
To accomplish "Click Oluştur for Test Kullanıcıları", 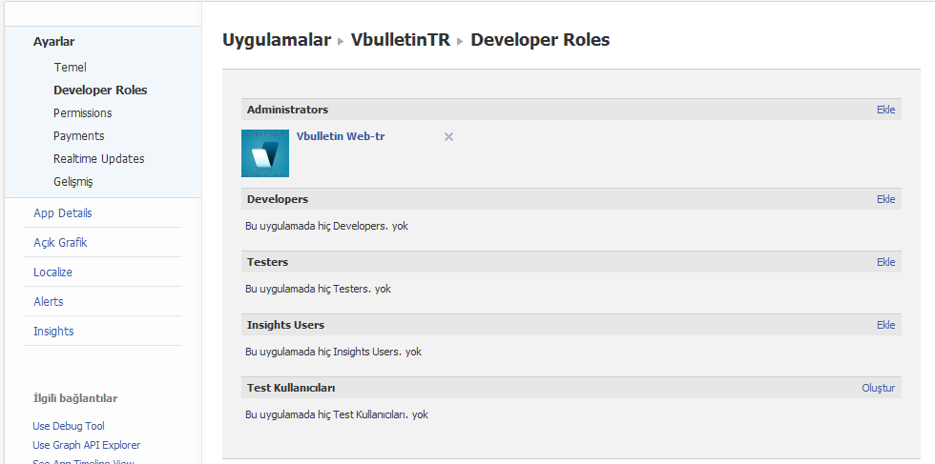I will tap(878, 388).
